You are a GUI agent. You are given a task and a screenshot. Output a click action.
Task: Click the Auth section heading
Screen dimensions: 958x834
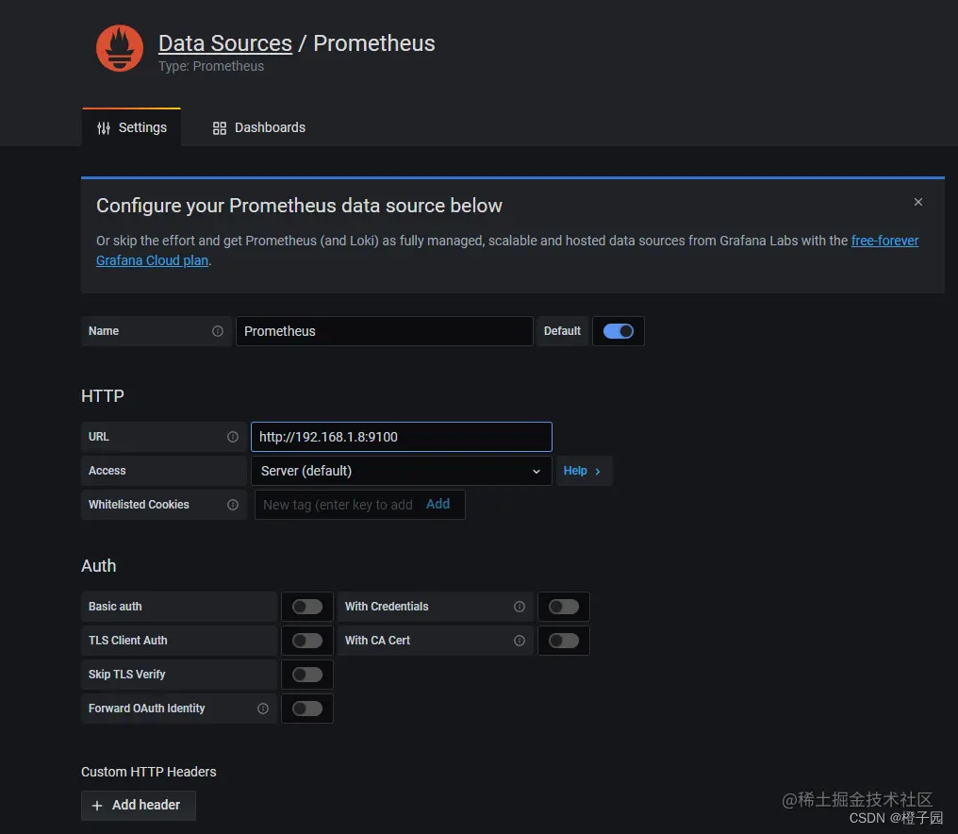[x=98, y=565]
